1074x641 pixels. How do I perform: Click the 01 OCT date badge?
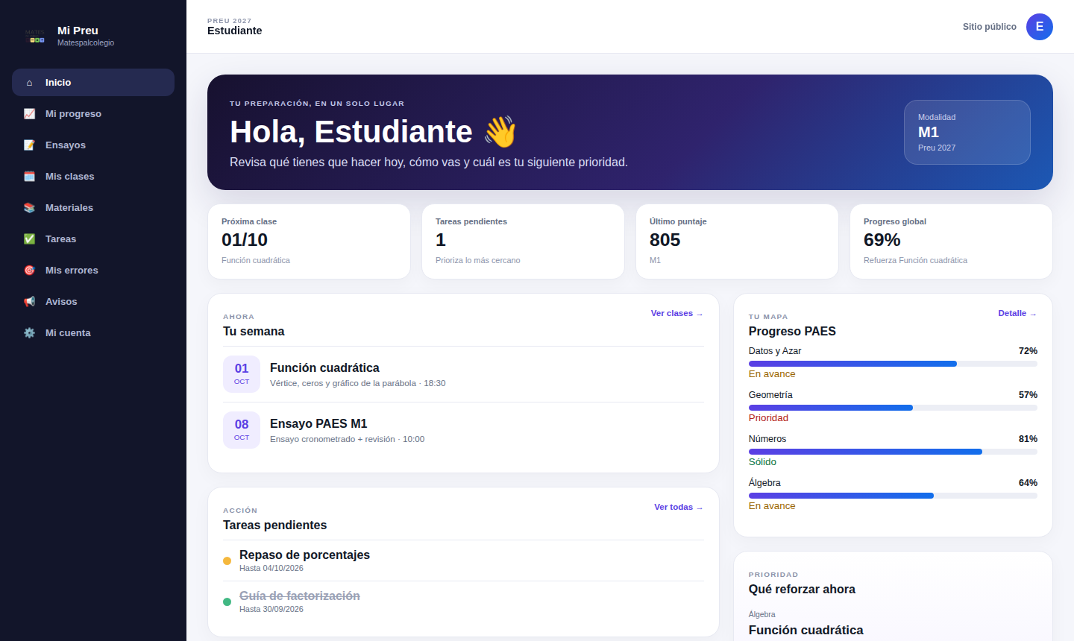tap(242, 374)
